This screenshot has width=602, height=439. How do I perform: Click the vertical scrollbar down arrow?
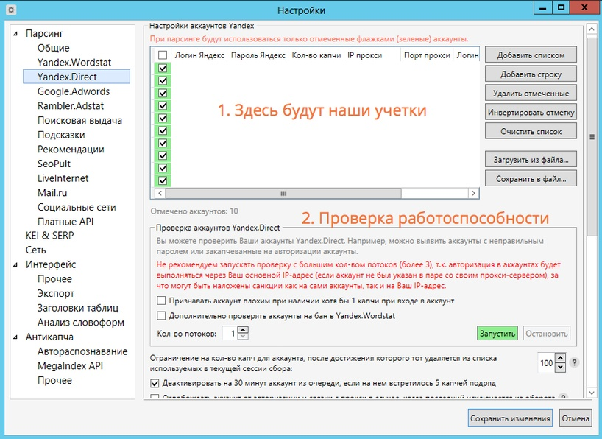click(x=591, y=393)
